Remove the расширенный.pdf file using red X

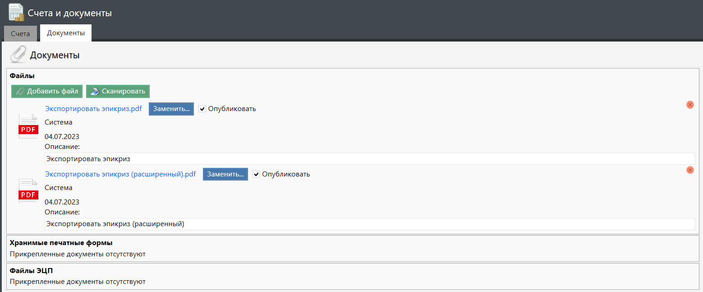[690, 170]
